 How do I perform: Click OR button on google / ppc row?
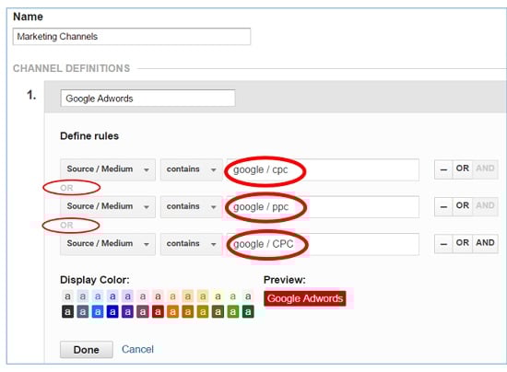463,205
